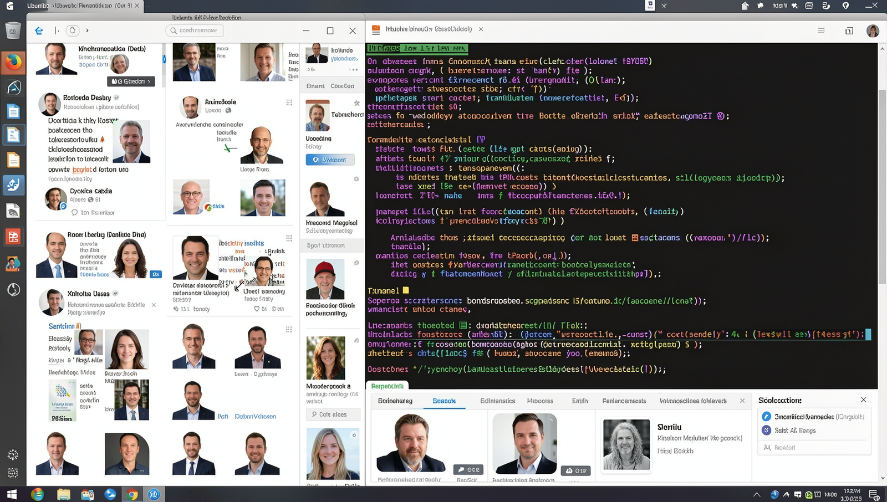The width and height of the screenshot is (887, 502).
Task: Click the notification icon at the taskbar's right end
Action: [874, 494]
